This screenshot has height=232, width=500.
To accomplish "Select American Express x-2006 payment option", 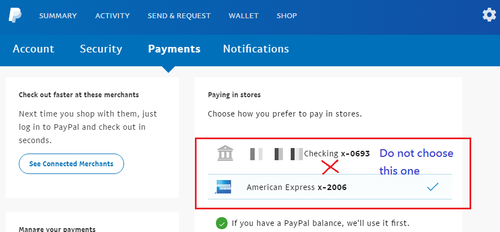I will point(329,187).
